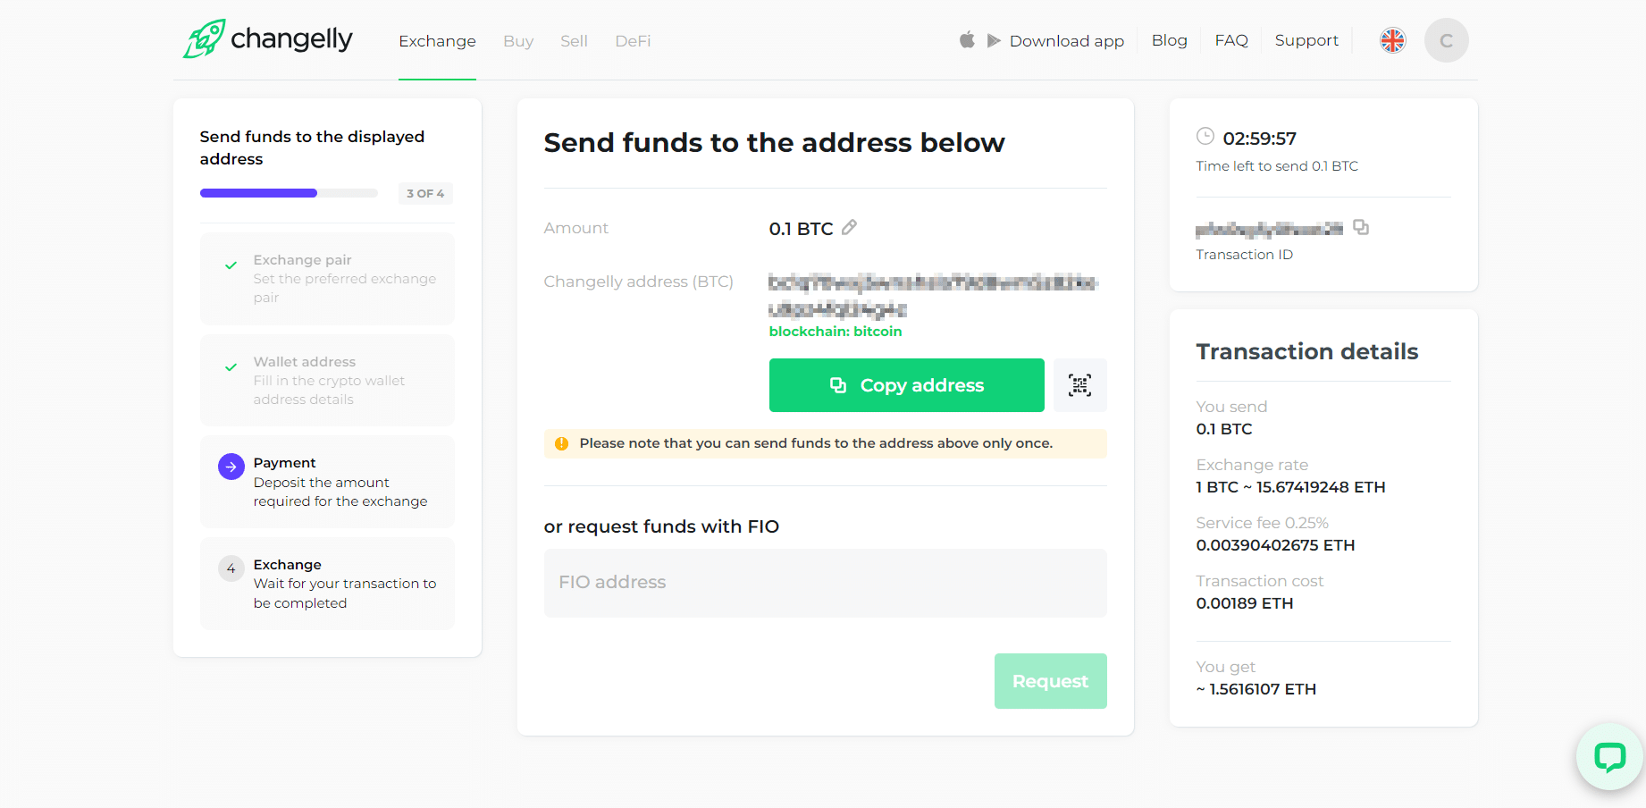Viewport: 1646px width, 808px height.
Task: Click the Download app link
Action: coord(1066,41)
